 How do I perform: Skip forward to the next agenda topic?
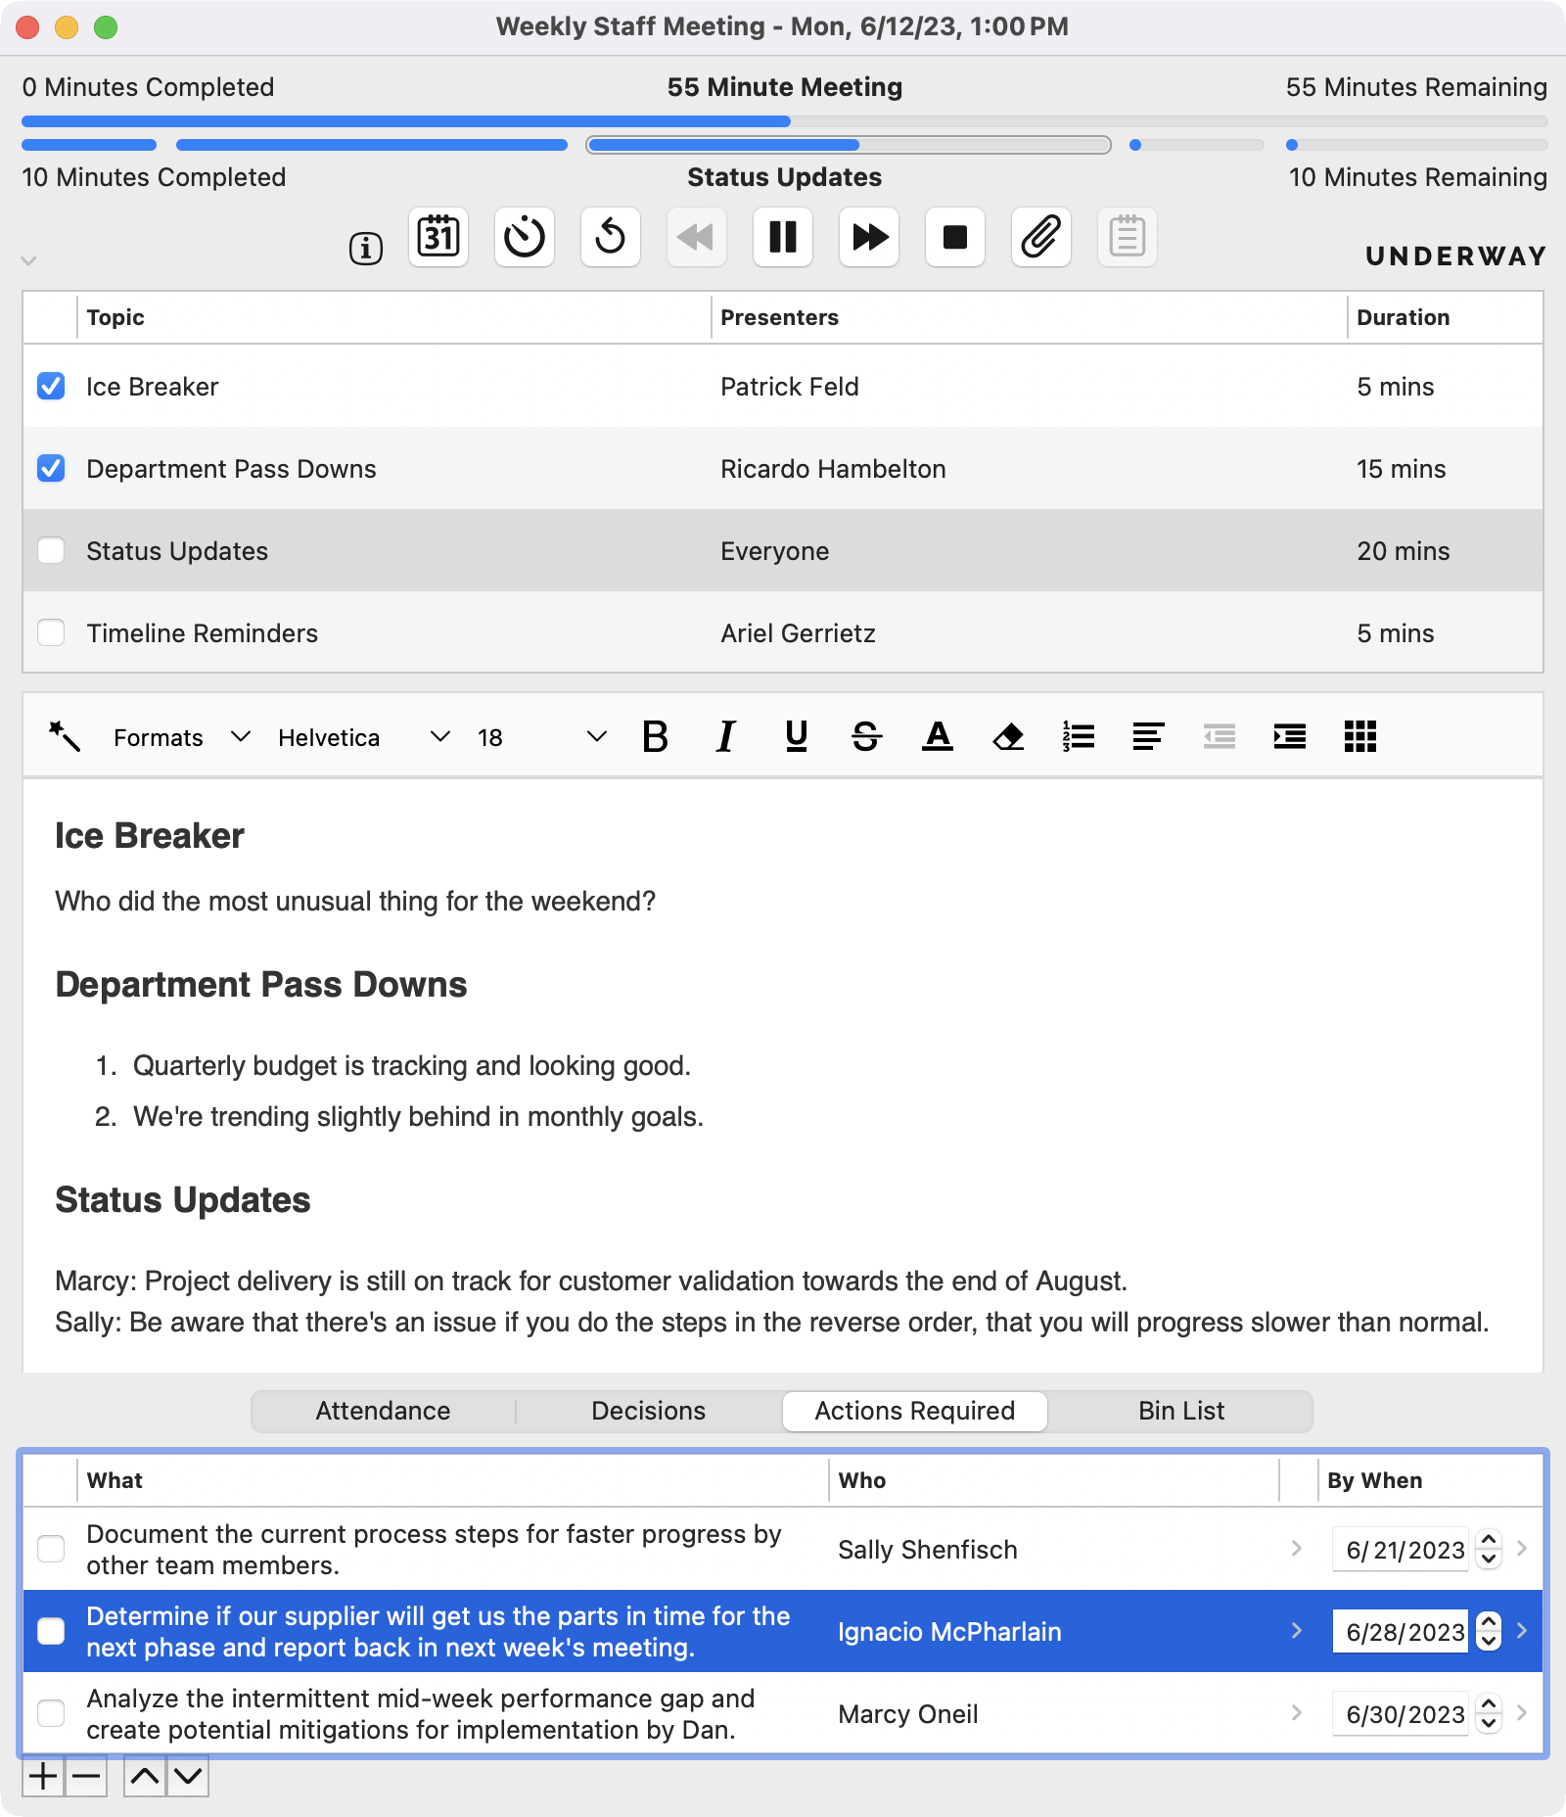point(869,237)
